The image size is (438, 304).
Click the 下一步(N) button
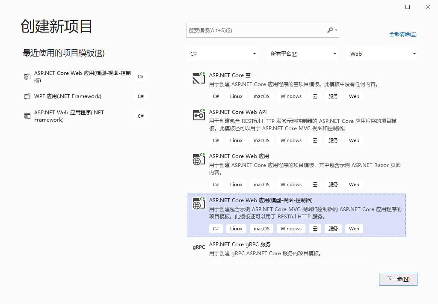(x=398, y=279)
